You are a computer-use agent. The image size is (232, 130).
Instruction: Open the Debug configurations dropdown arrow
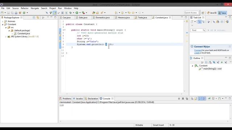coord(74,13)
